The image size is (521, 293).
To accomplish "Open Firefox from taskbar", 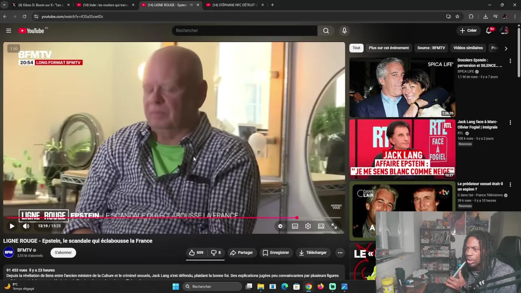I will 321,286.
